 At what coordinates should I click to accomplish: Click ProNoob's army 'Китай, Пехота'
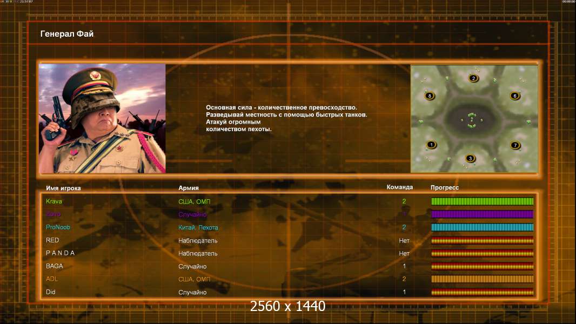click(x=198, y=227)
